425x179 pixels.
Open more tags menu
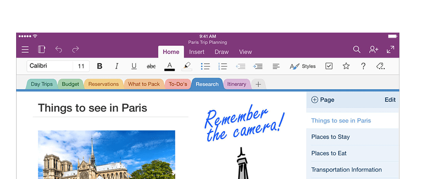380,66
